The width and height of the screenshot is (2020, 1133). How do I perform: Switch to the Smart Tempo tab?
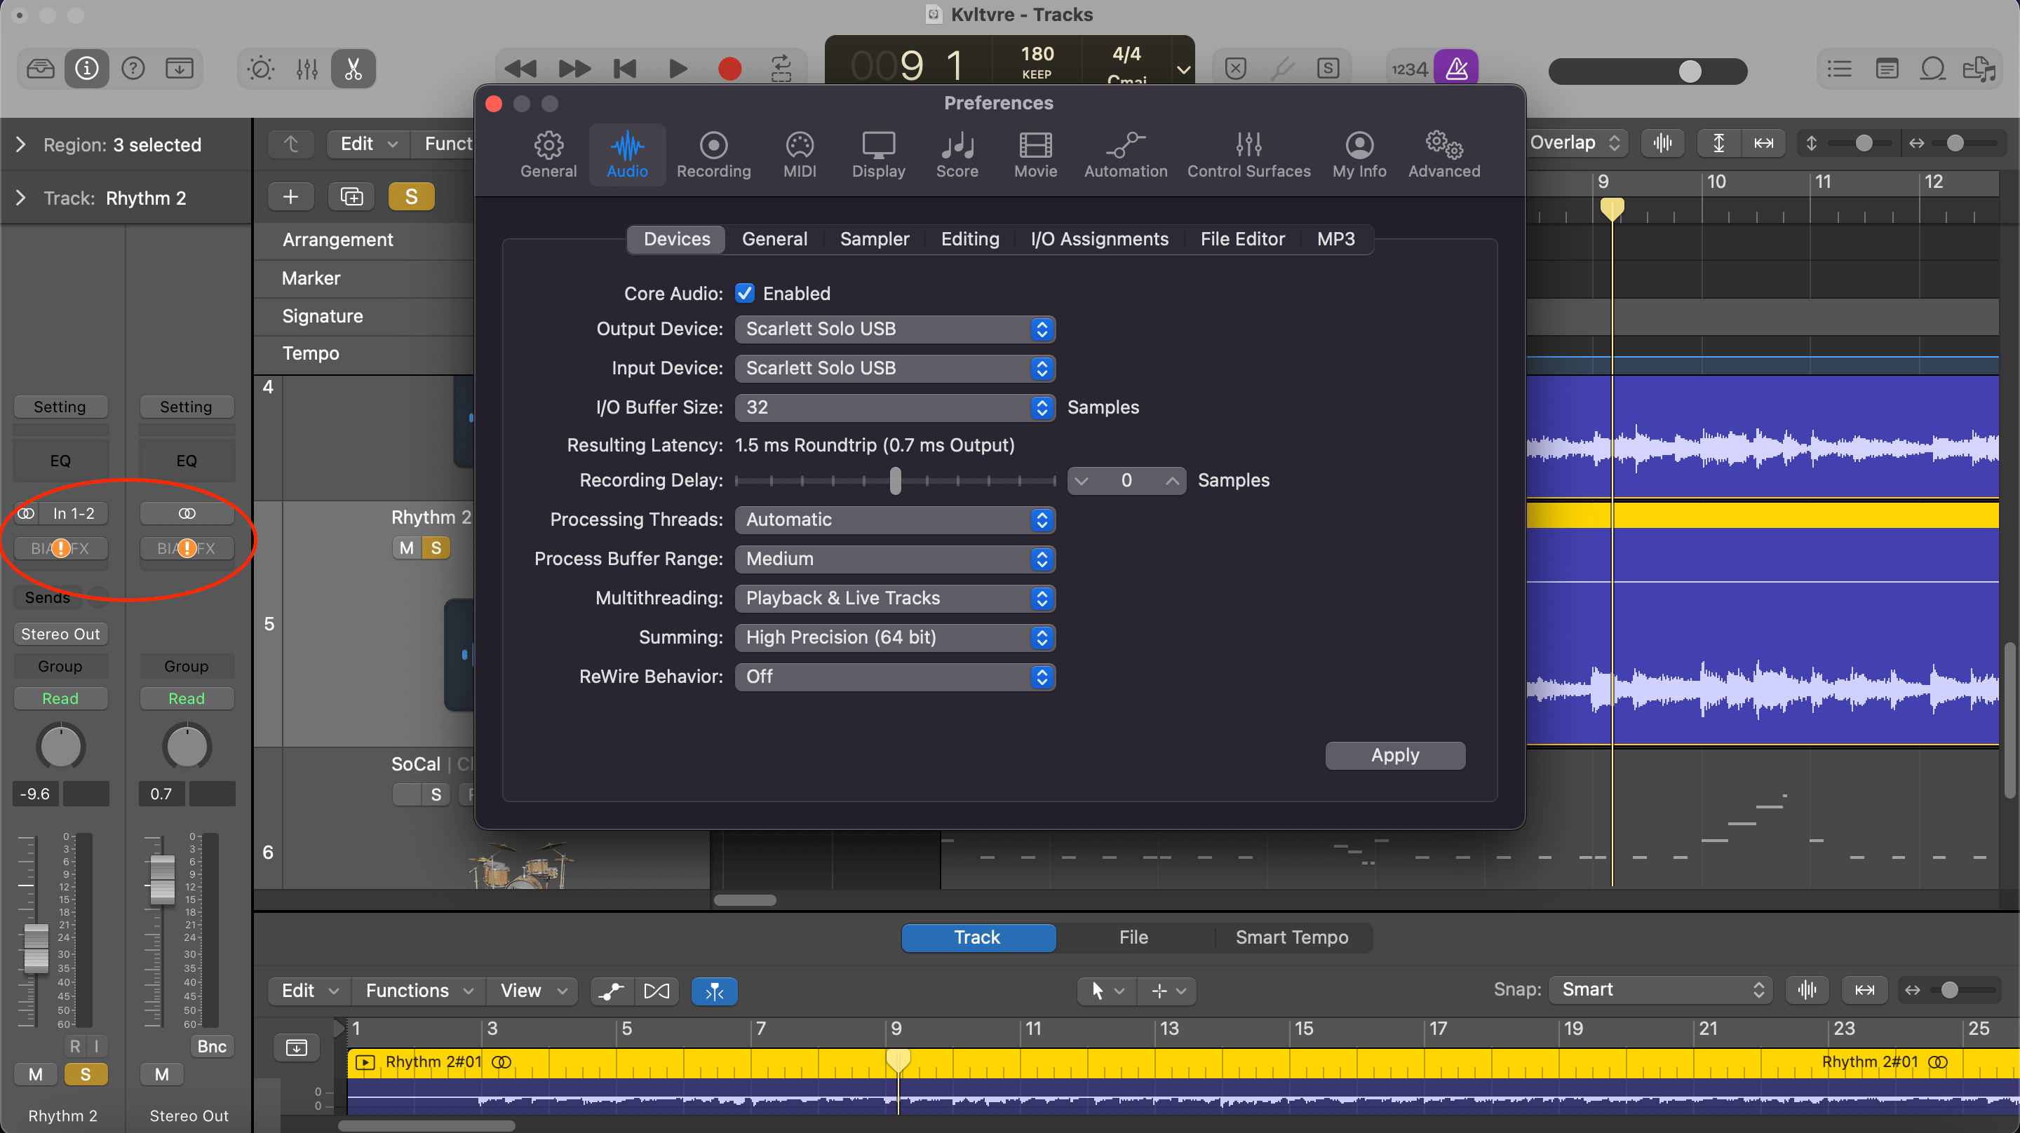click(1291, 937)
